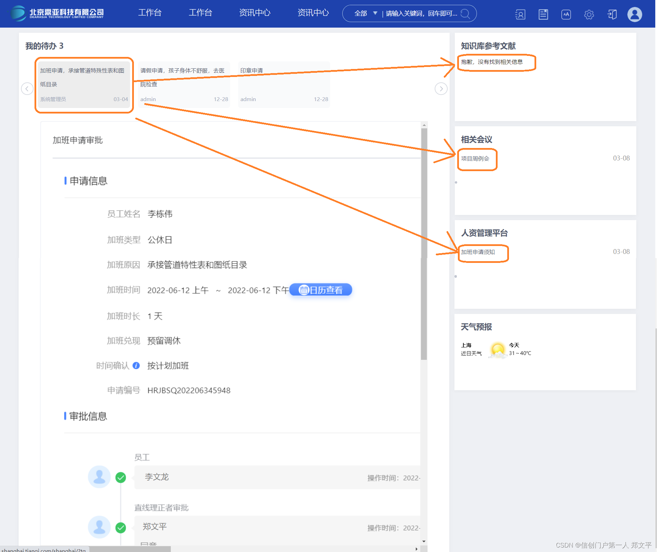
Task: Click the 我的待办 3 heading
Action: click(x=45, y=46)
